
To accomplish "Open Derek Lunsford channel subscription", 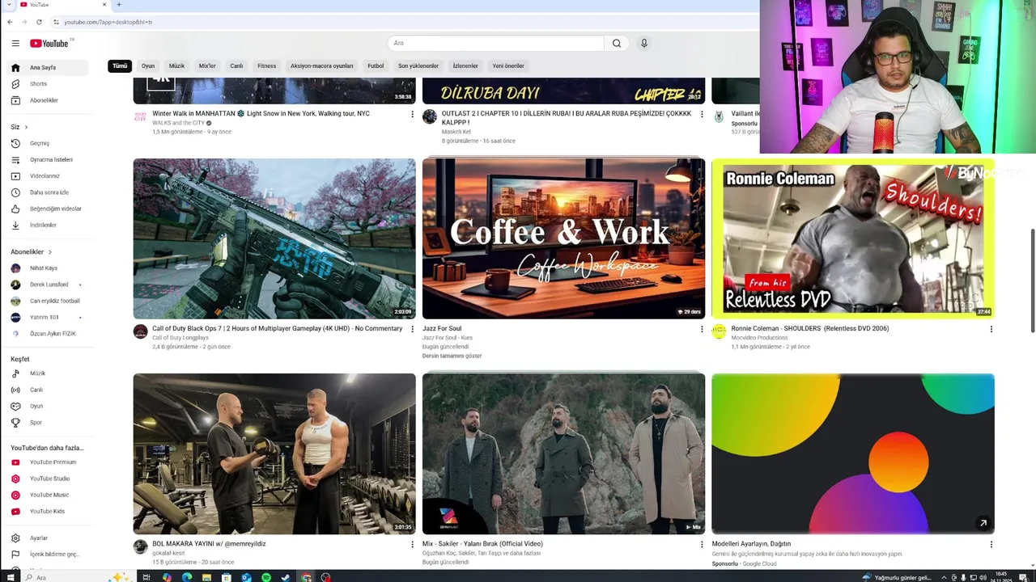I will (x=49, y=285).
